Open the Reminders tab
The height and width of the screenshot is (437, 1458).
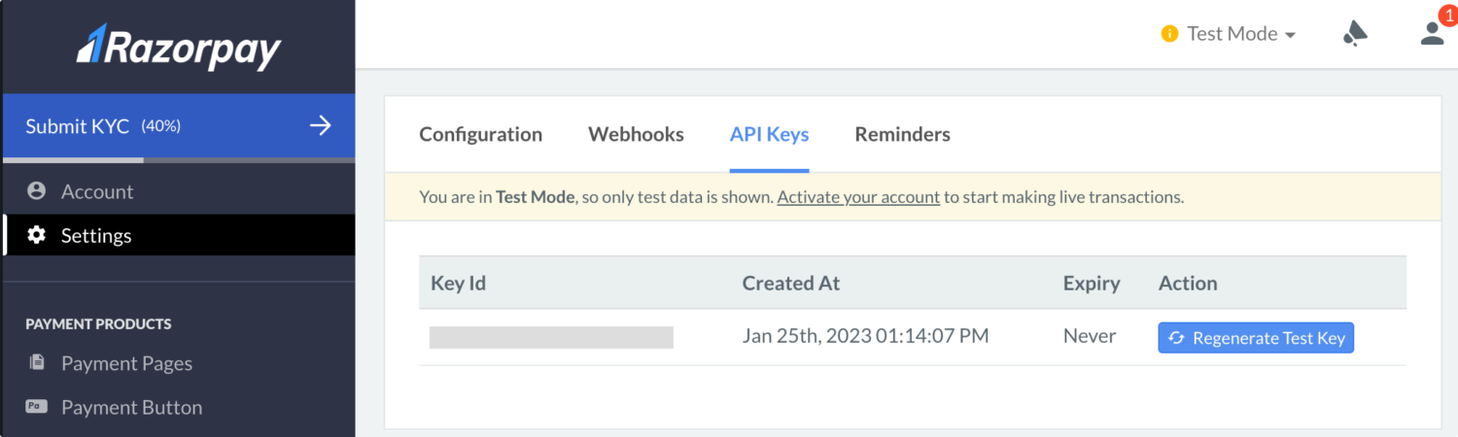[903, 134]
